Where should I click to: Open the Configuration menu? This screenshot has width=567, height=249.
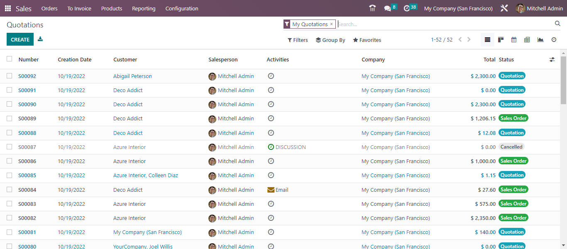(182, 8)
